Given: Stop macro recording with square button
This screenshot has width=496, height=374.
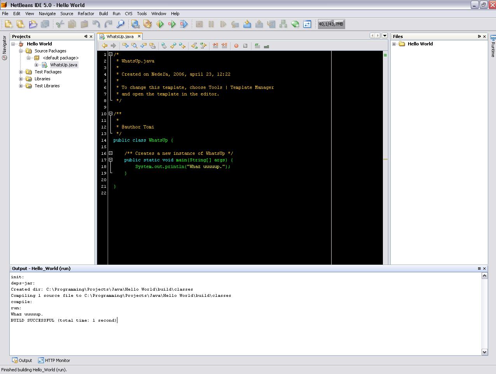Looking at the screenshot, I should (x=245, y=46).
